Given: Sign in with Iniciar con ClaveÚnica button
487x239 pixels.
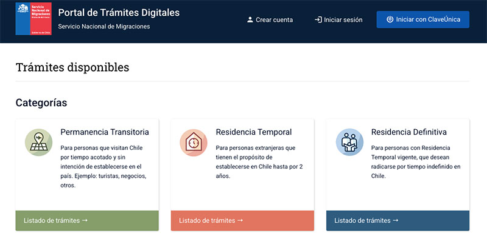Looking at the screenshot, I should (422, 19).
